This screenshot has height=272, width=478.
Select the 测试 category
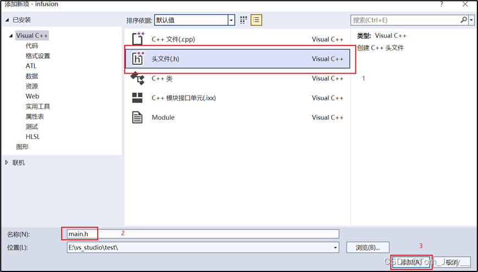32,126
